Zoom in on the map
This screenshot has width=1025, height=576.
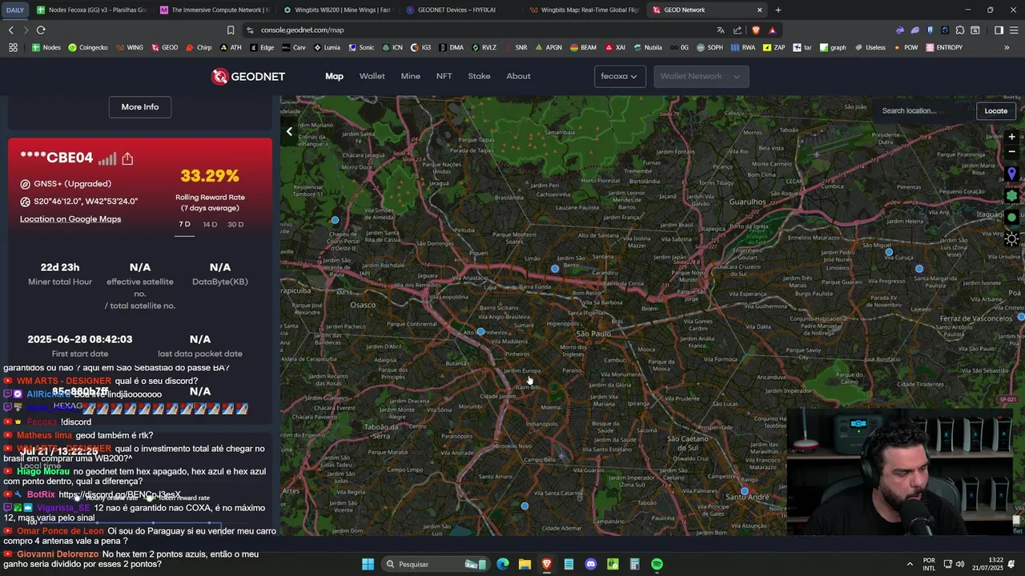click(x=1011, y=137)
